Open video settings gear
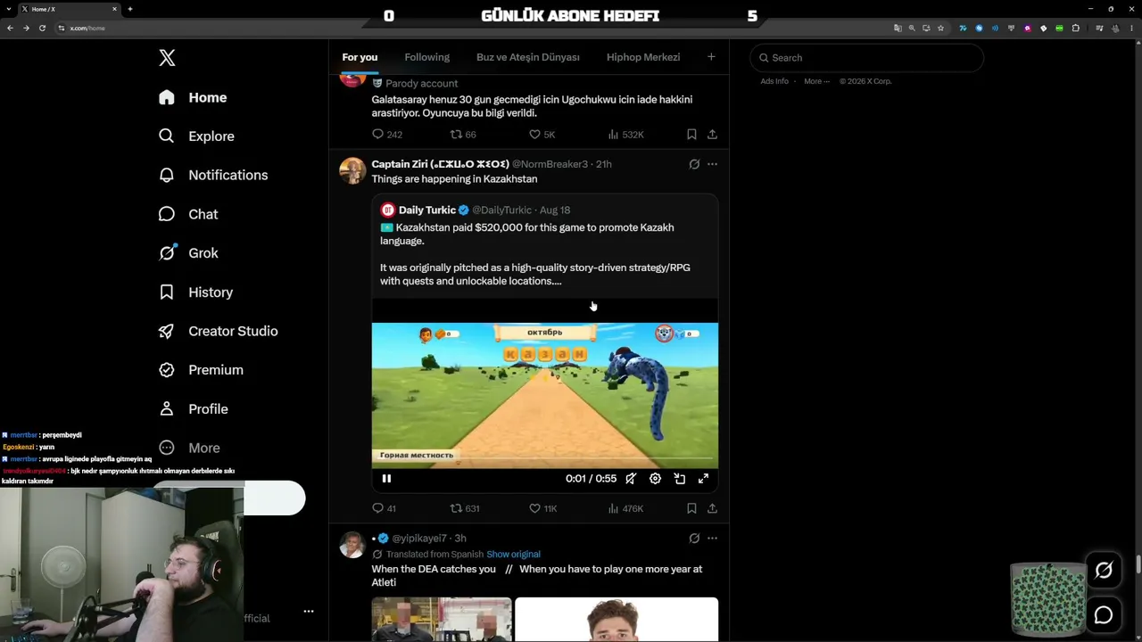Image resolution: width=1142 pixels, height=642 pixels. tap(655, 479)
